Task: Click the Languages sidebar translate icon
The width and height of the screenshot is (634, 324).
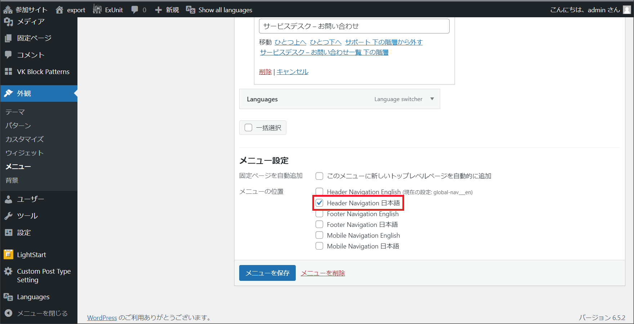Action: tap(8, 297)
